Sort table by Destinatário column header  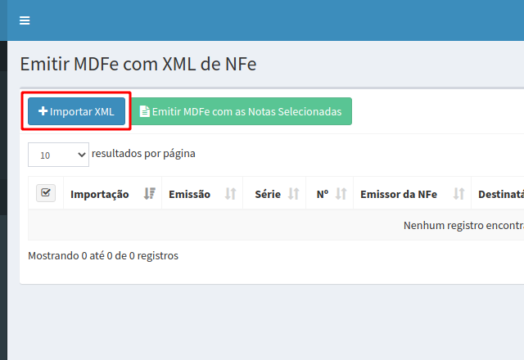click(500, 194)
